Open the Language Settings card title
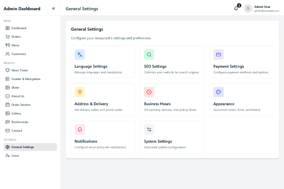 pos(91,66)
